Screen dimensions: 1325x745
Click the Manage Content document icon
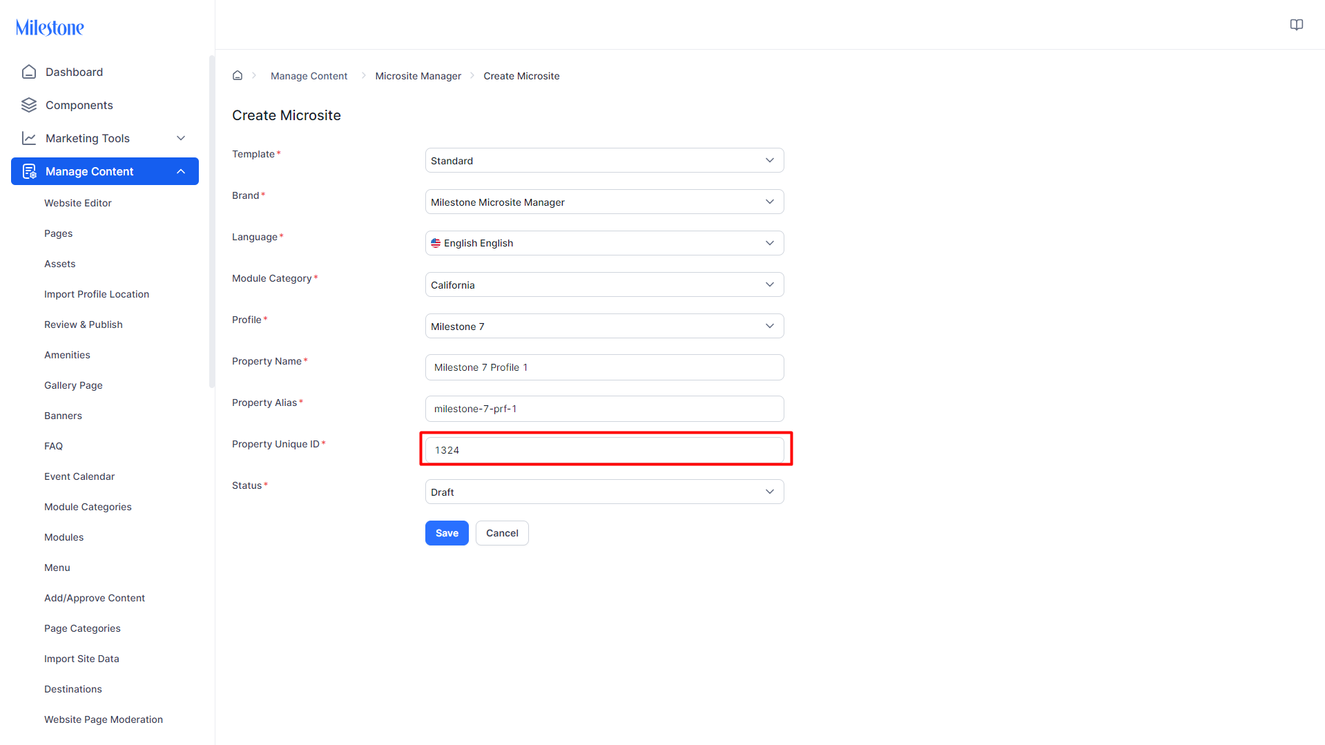29,171
